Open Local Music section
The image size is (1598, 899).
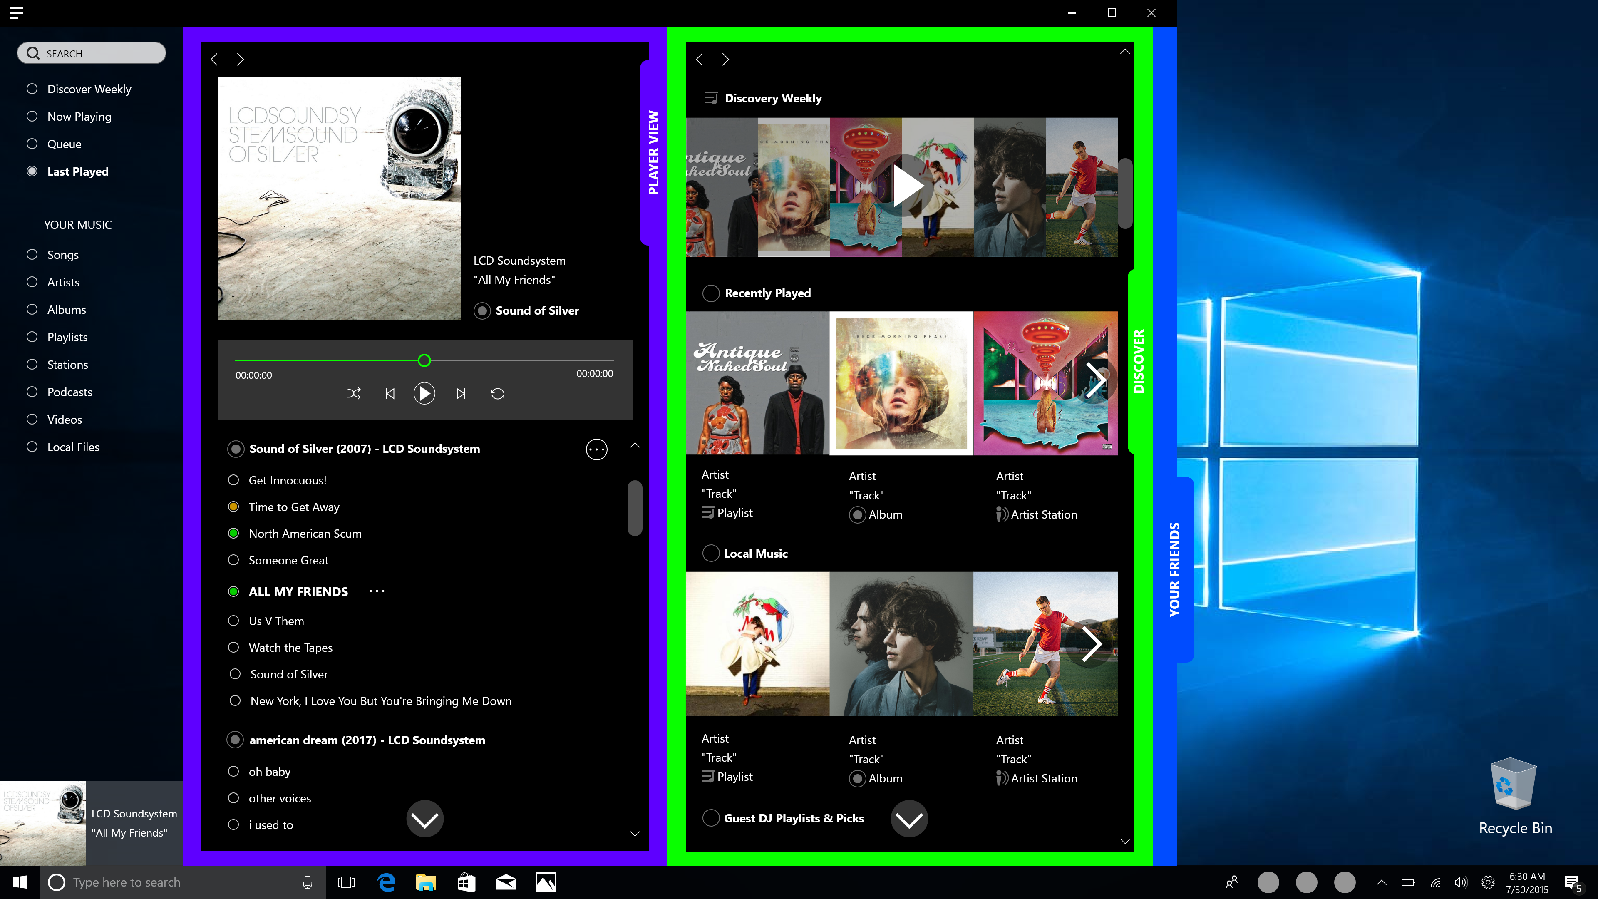pyautogui.click(x=745, y=554)
